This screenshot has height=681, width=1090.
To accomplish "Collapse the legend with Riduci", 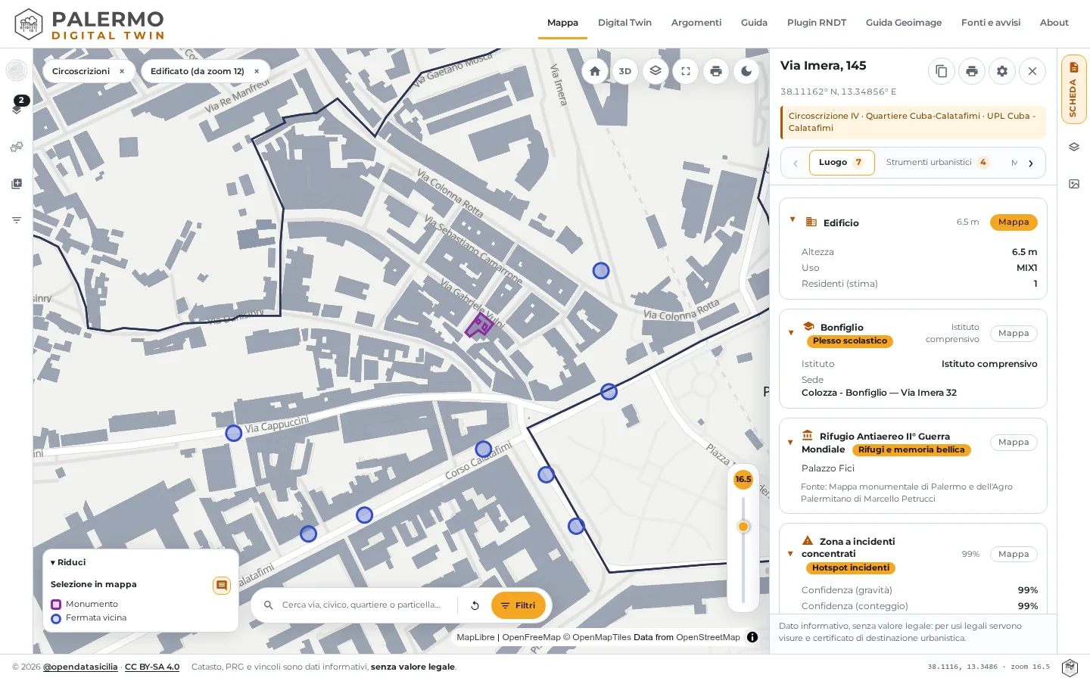I will coord(68,562).
